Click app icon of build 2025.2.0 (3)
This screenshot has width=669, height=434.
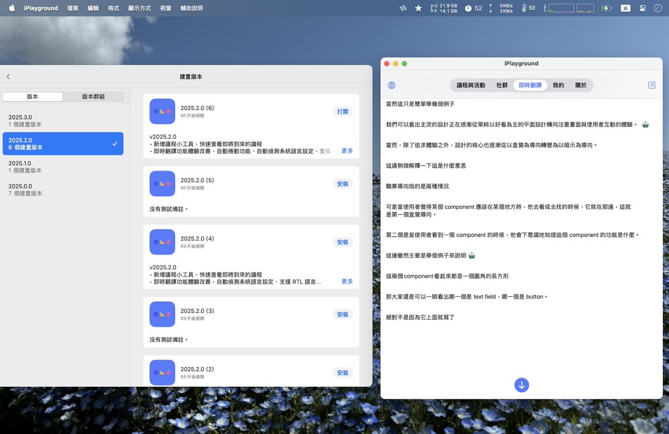[x=162, y=315]
